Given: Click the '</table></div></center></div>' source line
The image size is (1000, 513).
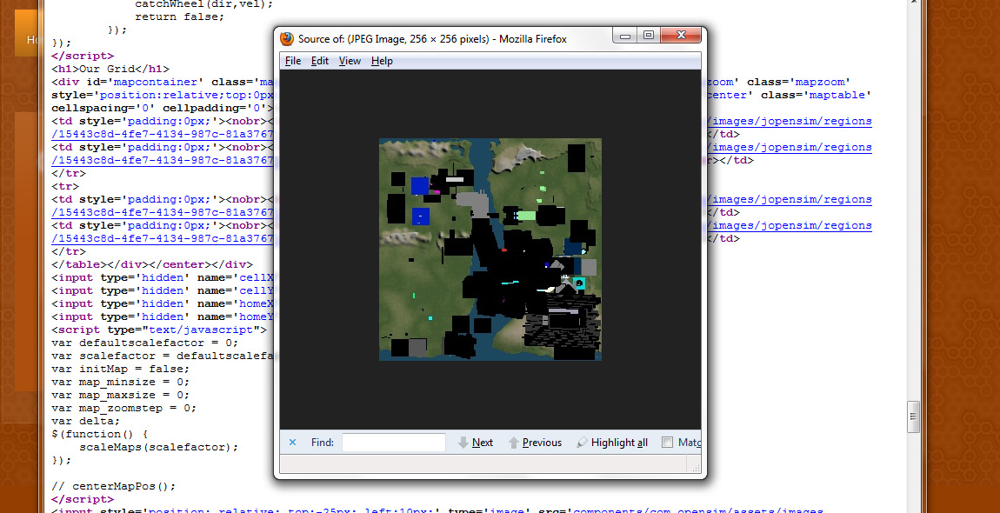Looking at the screenshot, I should pyautogui.click(x=152, y=264).
